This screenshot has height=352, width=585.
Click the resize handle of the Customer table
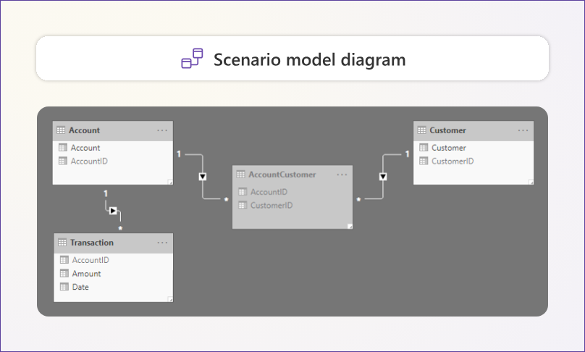[531, 182]
